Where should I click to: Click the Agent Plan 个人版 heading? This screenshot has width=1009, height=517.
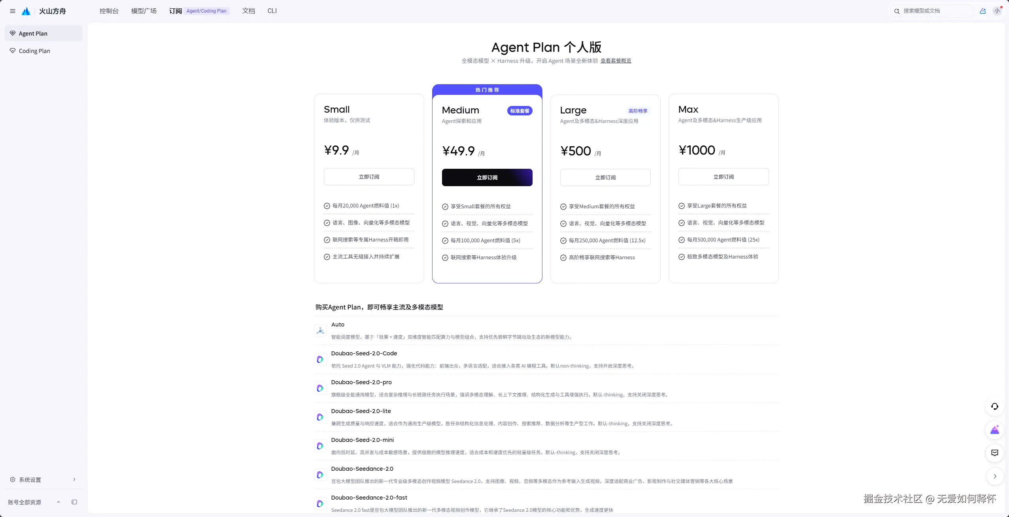pyautogui.click(x=546, y=47)
